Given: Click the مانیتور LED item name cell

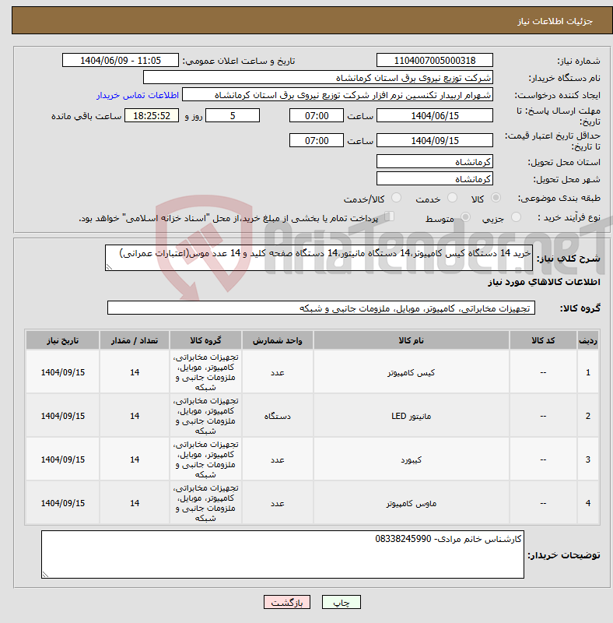Looking at the screenshot, I should pos(412,416).
